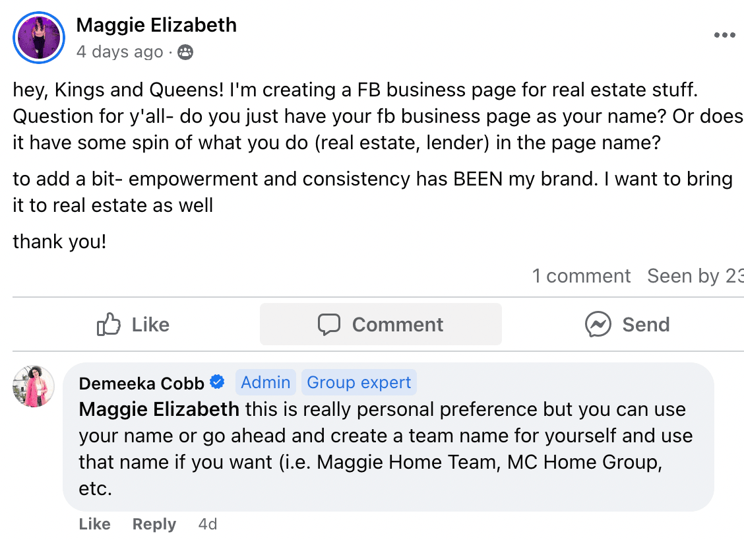Image resolution: width=744 pixels, height=540 pixels.
Task: Click the Admin badge on comment
Action: coord(265,383)
